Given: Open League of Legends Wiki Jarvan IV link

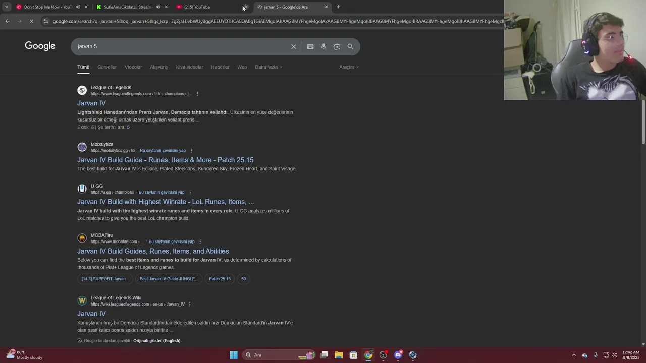Looking at the screenshot, I should tap(91, 314).
